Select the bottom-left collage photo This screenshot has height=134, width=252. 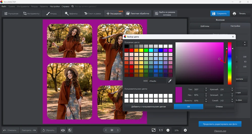coord(70,91)
